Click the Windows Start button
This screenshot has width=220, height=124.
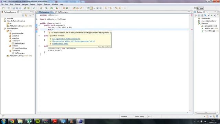[4, 121]
